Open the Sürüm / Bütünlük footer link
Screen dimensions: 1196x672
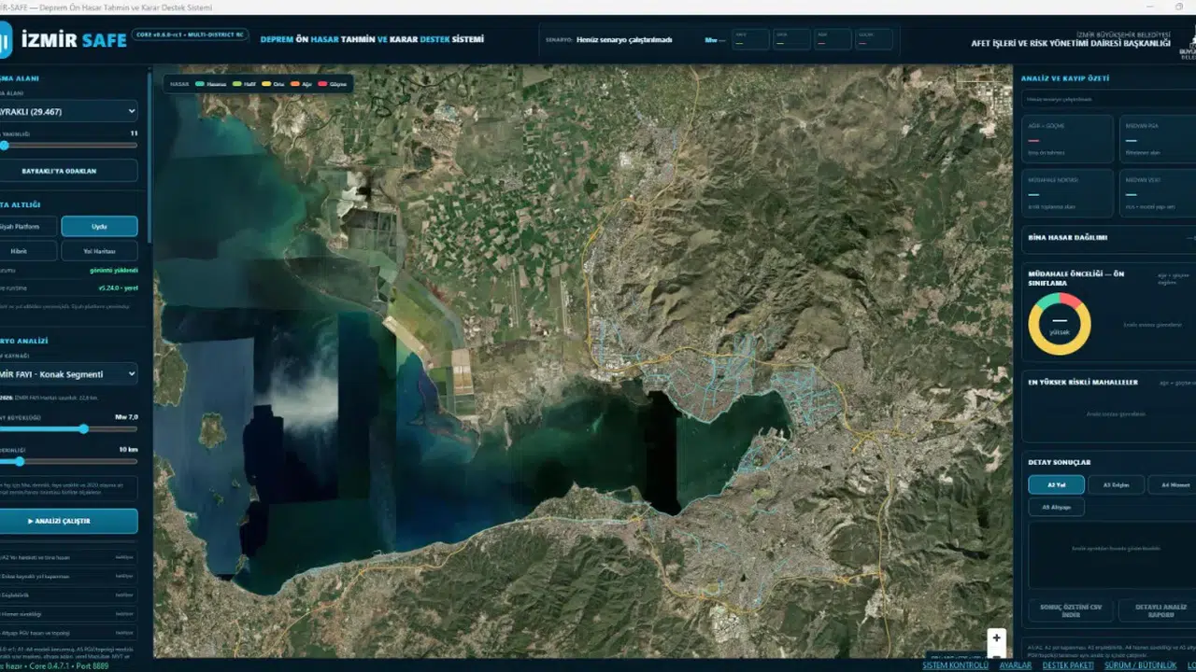[x=1141, y=665]
